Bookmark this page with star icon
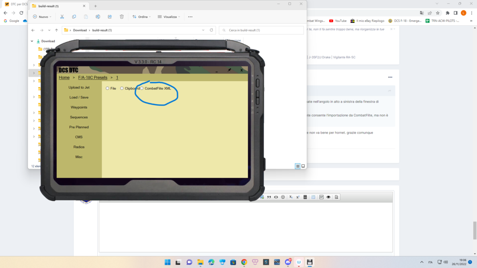The image size is (477, 268). pyautogui.click(x=438, y=13)
